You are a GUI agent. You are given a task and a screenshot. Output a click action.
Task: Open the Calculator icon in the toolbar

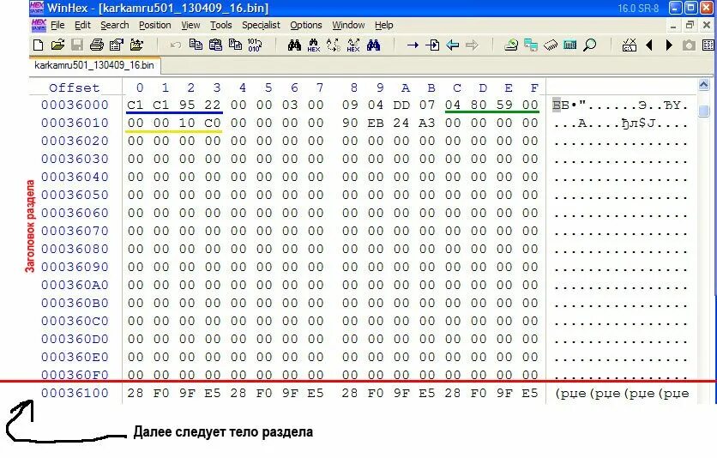(570, 45)
